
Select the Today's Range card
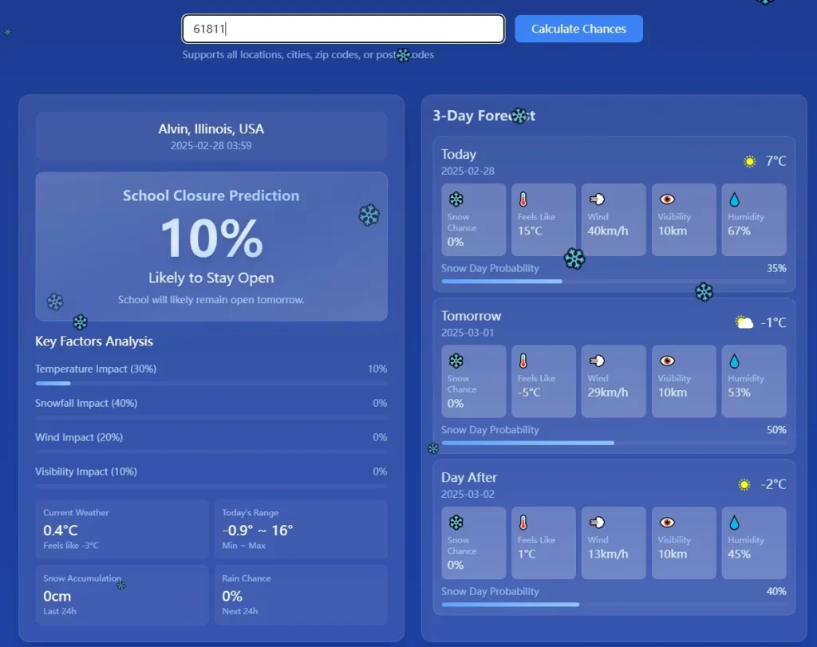pyautogui.click(x=300, y=529)
